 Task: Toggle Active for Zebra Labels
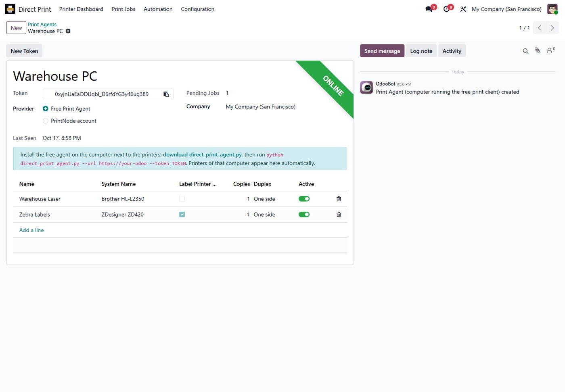304,215
